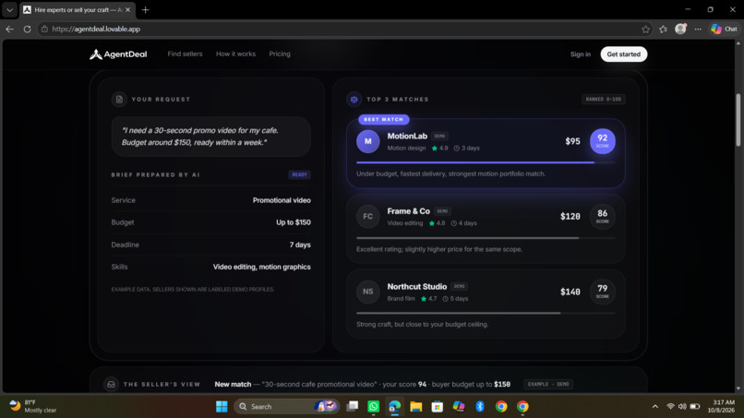The image size is (744, 418).
Task: Show hidden system tray icons
Action: click(x=655, y=407)
